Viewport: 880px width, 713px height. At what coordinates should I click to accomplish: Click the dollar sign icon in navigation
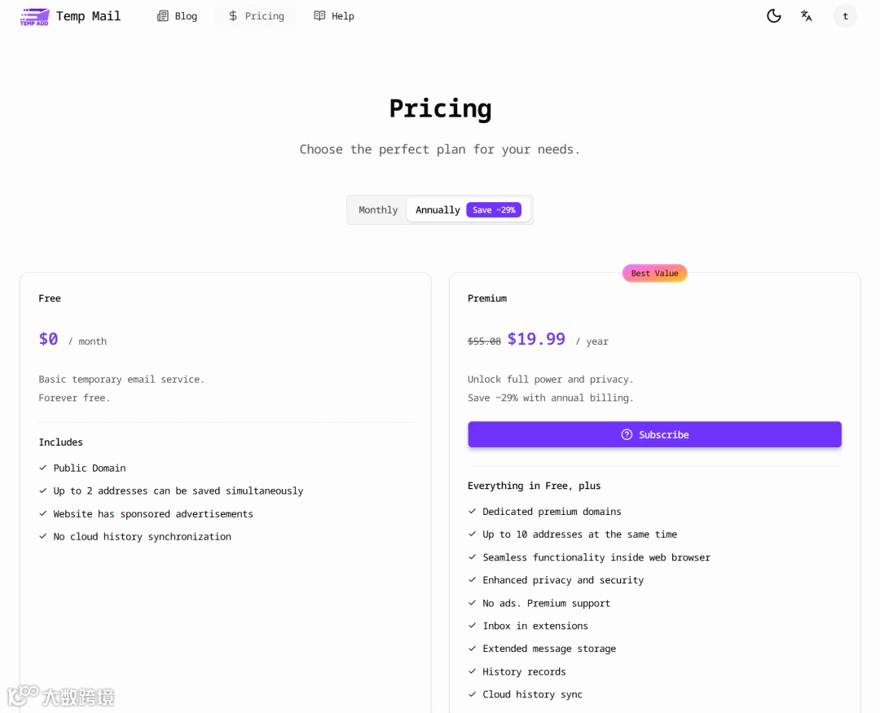click(233, 16)
